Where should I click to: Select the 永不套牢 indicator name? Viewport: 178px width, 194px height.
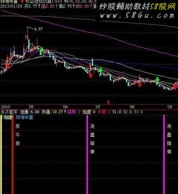(x=9, y=112)
